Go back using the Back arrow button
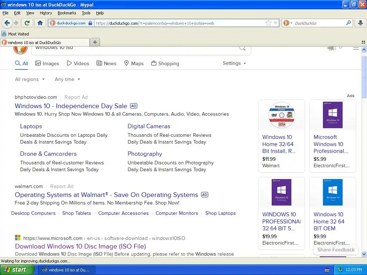Viewport: 367px width, 275px height. 7,23
